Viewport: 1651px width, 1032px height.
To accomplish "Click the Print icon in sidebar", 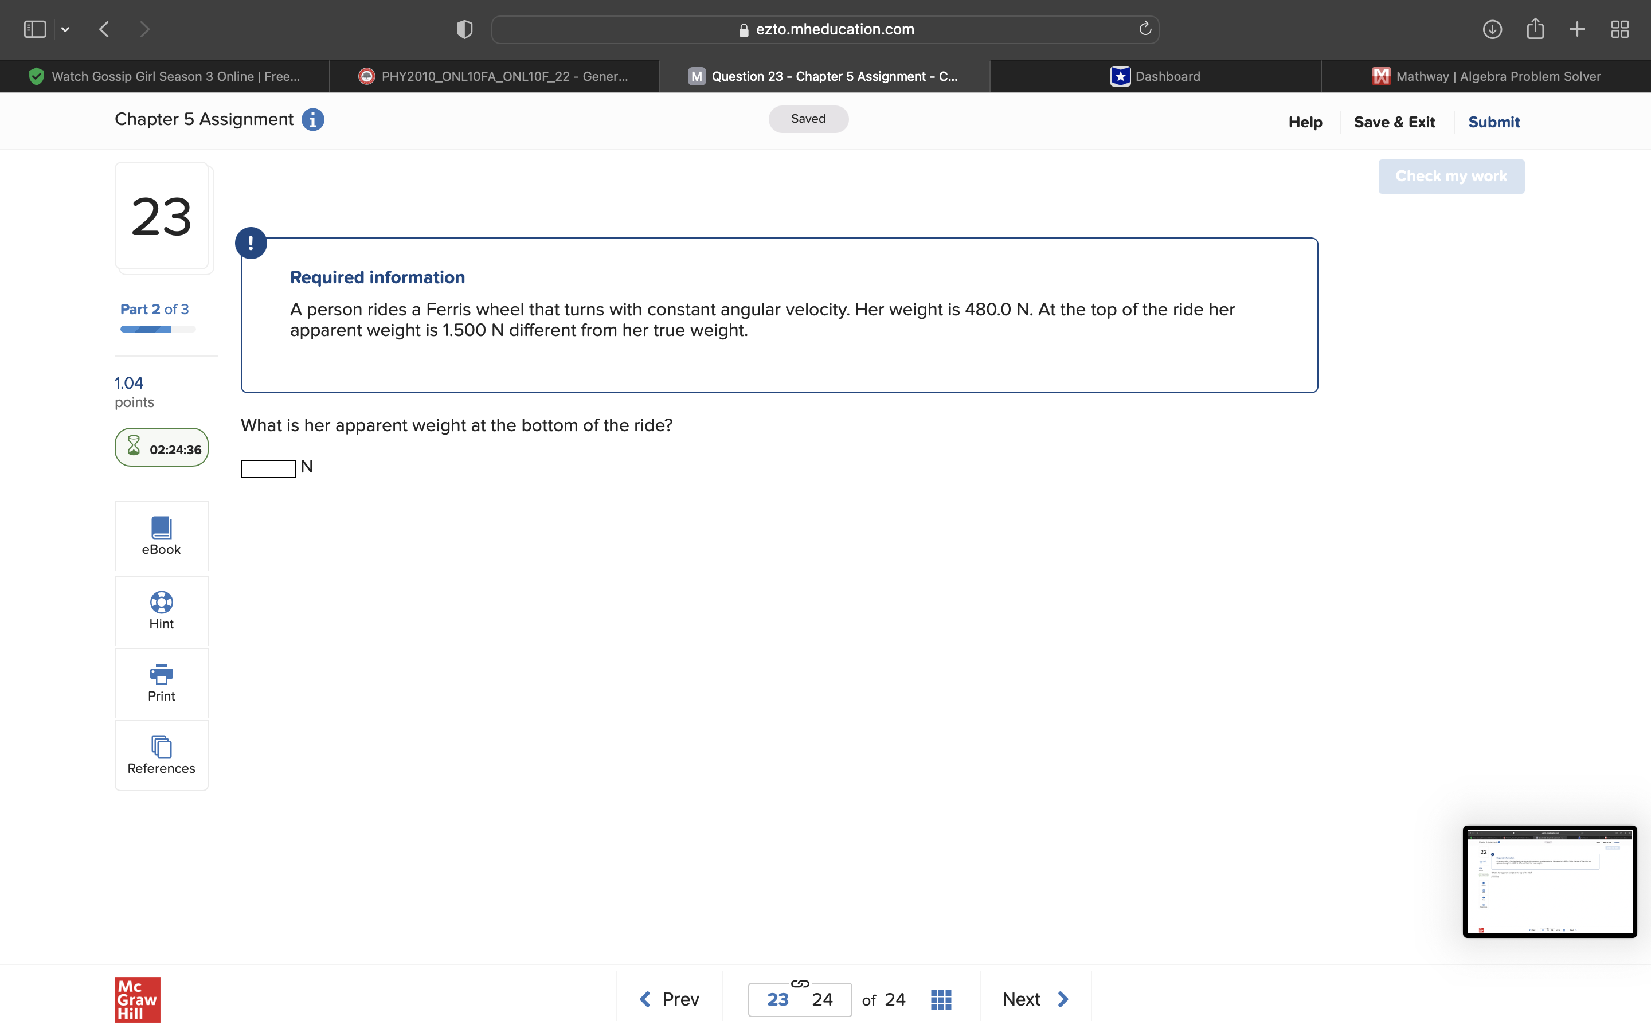I will point(161,674).
